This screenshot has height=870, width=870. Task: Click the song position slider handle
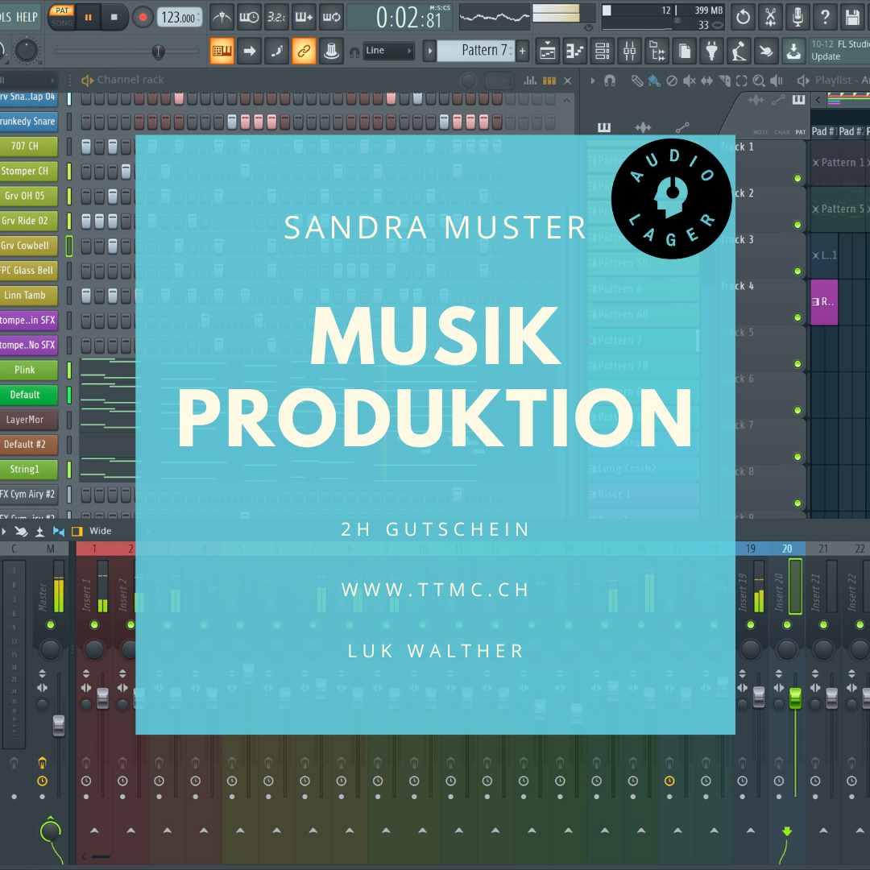[x=158, y=52]
